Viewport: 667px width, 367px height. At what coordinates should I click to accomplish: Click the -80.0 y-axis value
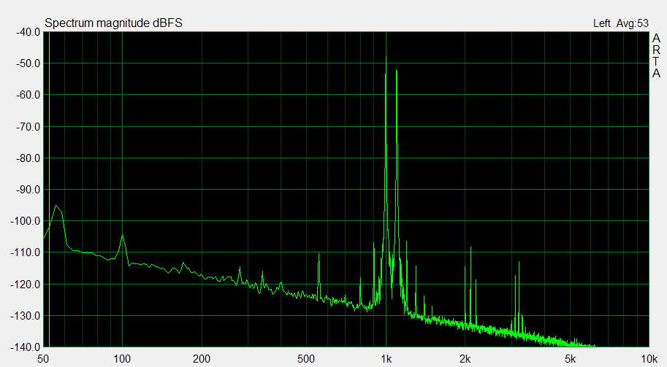[x=28, y=158]
